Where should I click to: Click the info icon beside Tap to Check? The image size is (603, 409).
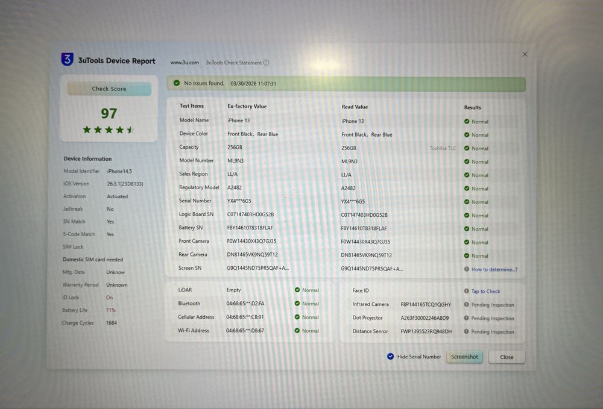467,291
